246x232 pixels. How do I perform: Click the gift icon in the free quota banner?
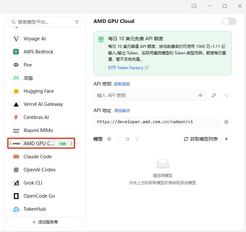click(101, 39)
